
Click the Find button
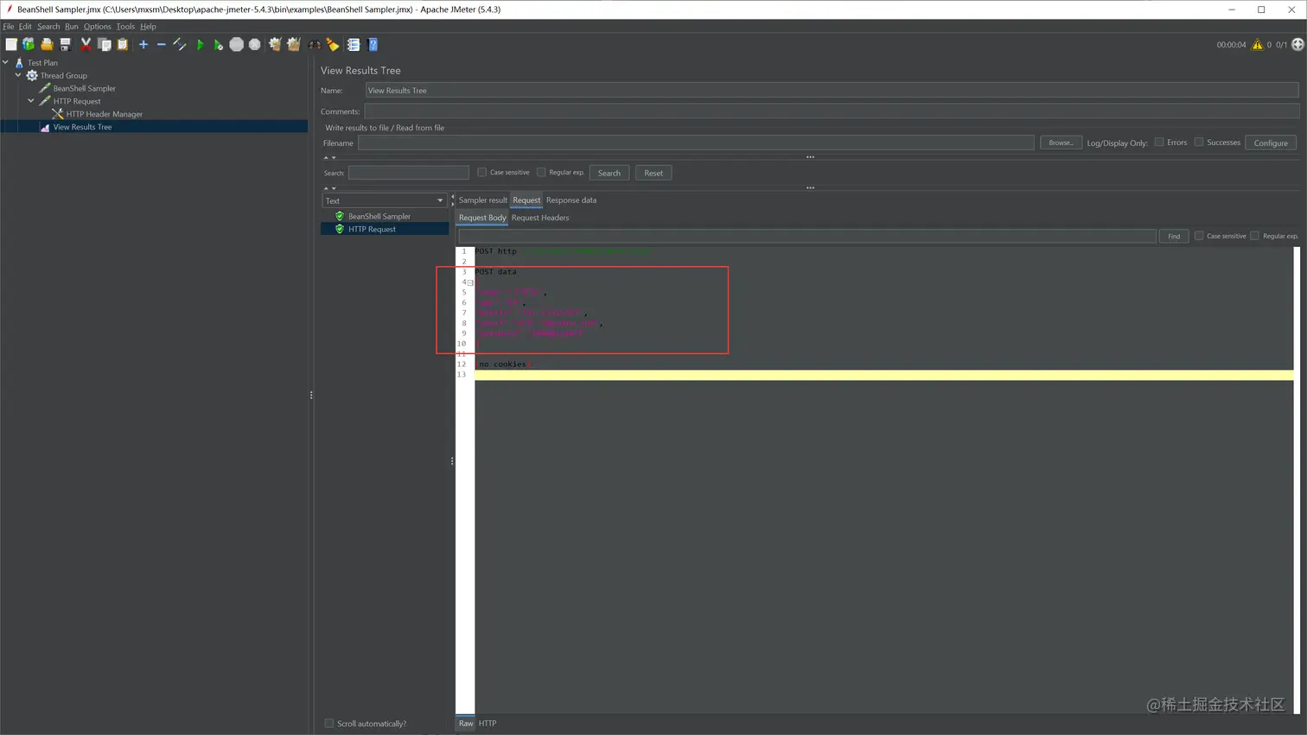click(x=1174, y=236)
